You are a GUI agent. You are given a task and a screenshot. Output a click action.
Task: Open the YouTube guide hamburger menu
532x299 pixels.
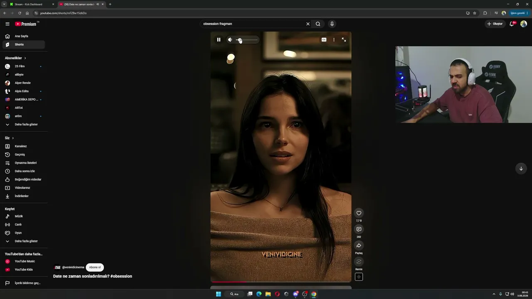coord(7,24)
